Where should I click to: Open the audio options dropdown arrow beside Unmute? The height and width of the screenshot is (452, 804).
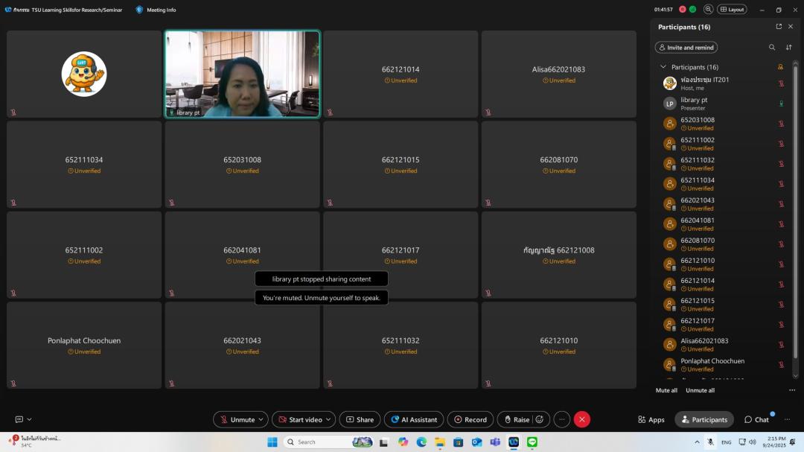[x=261, y=419]
